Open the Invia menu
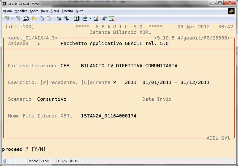238x166 pixels. [x=44, y=11]
